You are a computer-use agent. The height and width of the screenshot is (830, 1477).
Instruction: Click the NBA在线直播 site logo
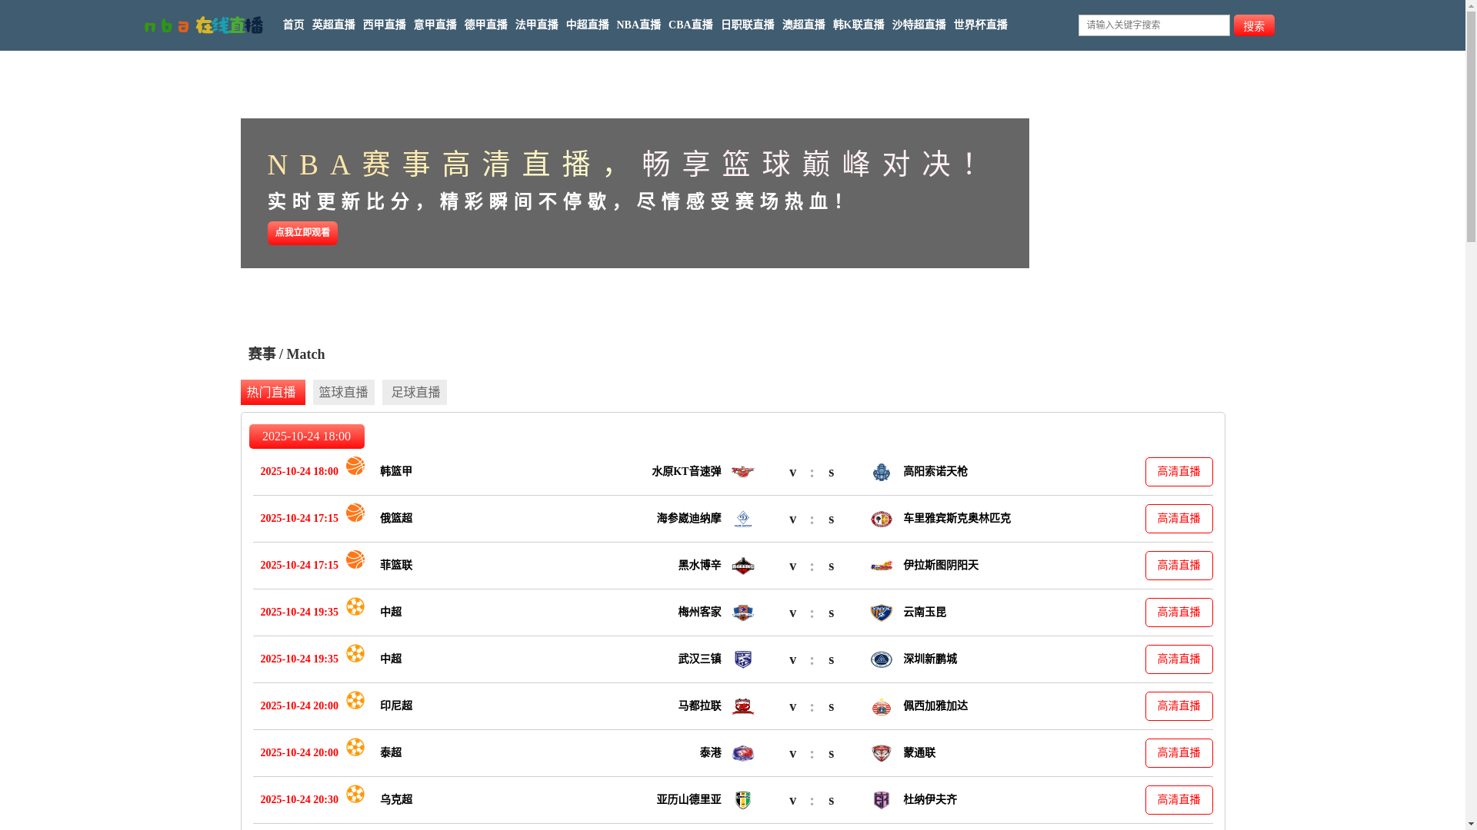click(x=203, y=25)
